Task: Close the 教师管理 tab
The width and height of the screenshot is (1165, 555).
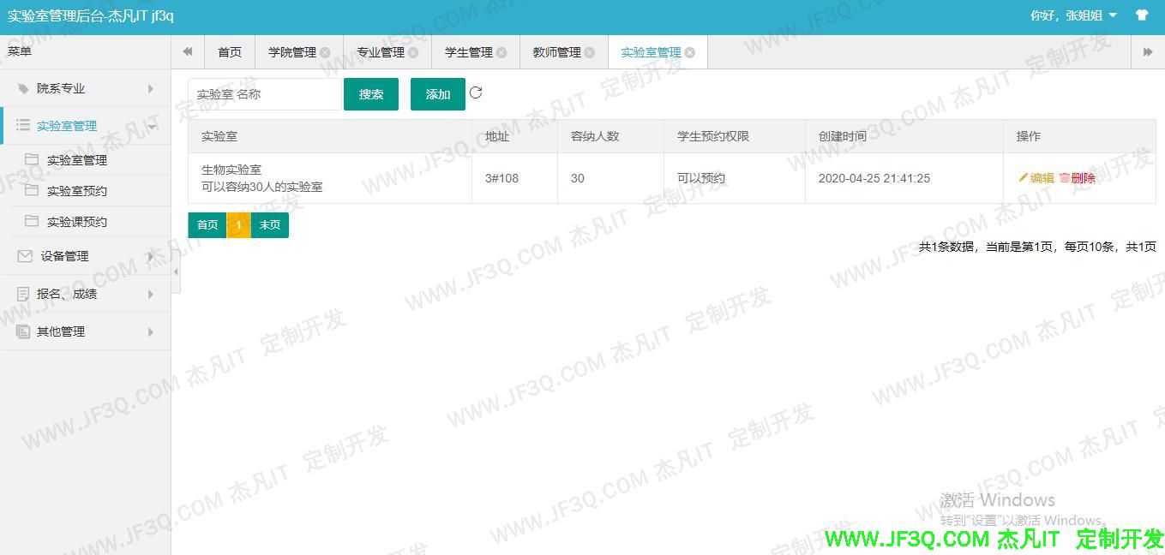Action: pos(590,52)
